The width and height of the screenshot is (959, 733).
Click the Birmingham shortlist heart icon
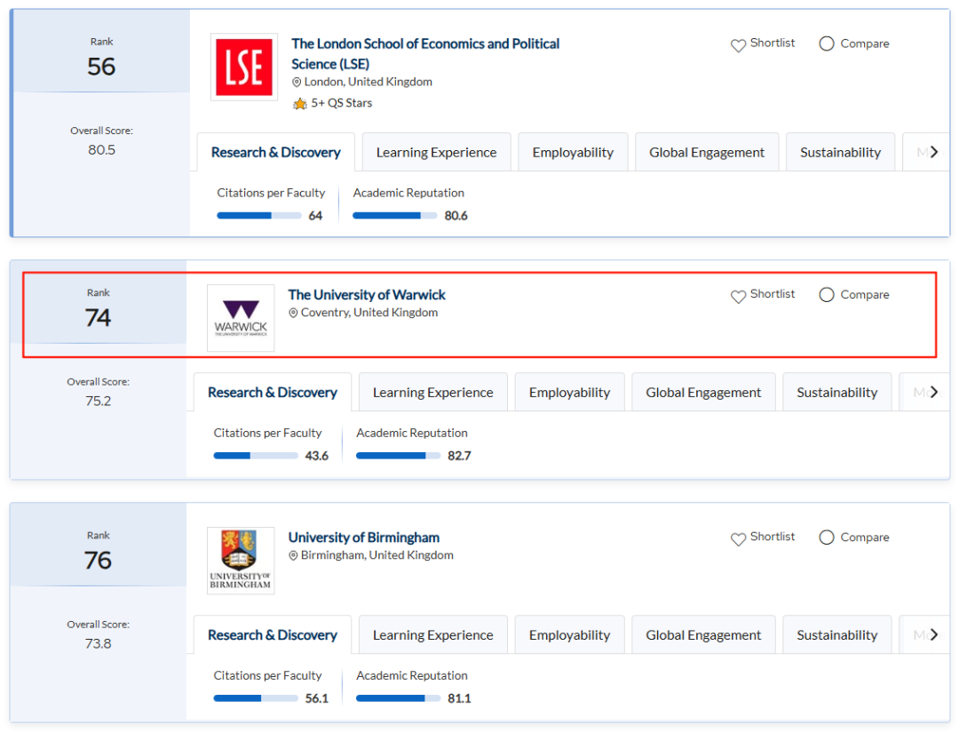pos(738,538)
